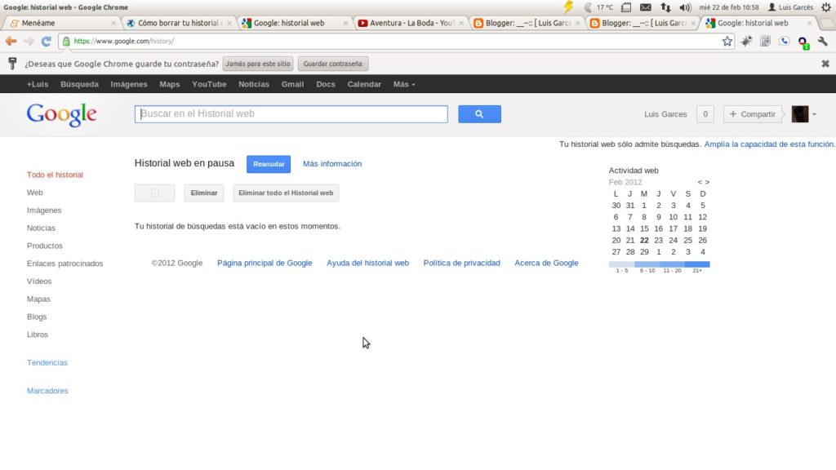Open Maps in Google bar
Viewport: 836px width, 470px height.
pos(170,84)
